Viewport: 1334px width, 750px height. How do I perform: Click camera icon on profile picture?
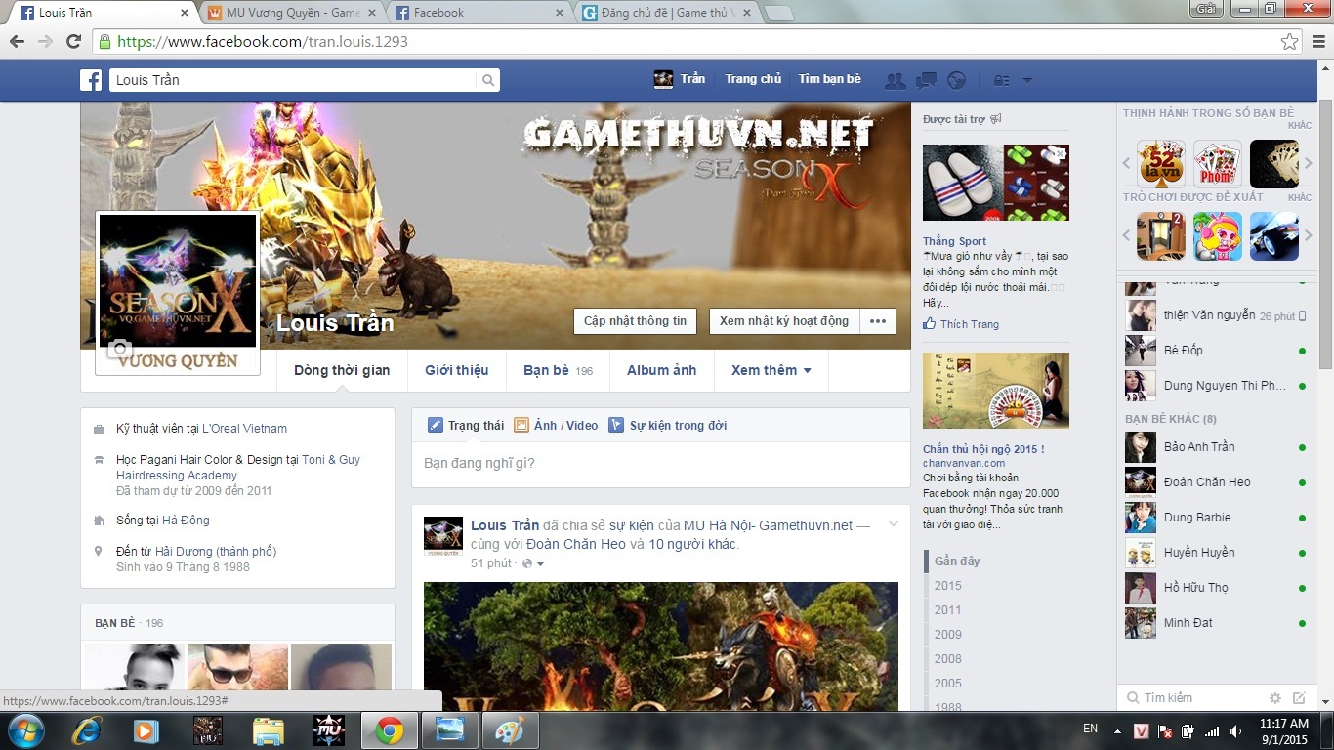click(x=118, y=349)
